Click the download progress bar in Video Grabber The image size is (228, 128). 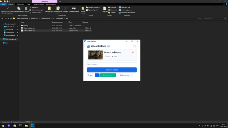(112, 62)
